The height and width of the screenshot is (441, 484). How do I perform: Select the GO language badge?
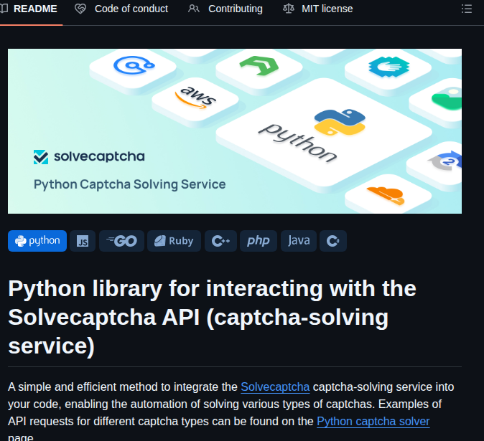(121, 241)
